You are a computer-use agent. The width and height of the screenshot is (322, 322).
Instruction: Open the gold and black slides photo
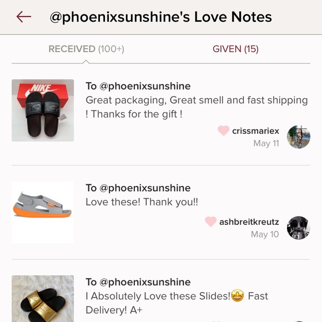(x=43, y=299)
